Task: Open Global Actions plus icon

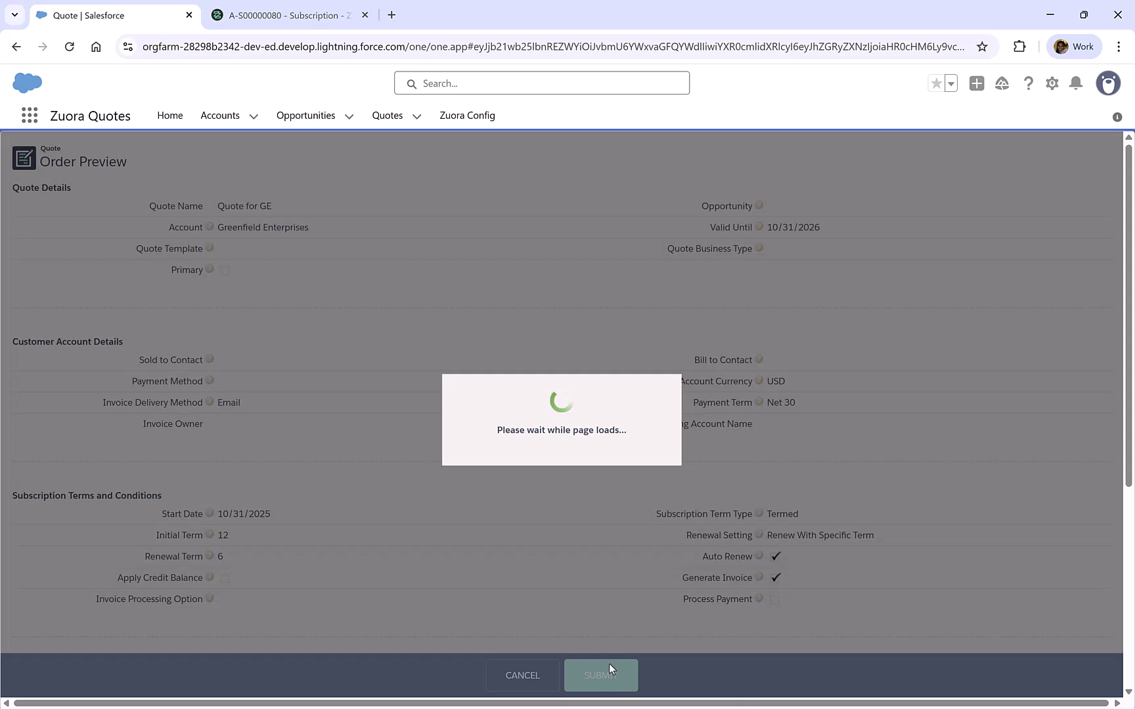Action: point(977,83)
